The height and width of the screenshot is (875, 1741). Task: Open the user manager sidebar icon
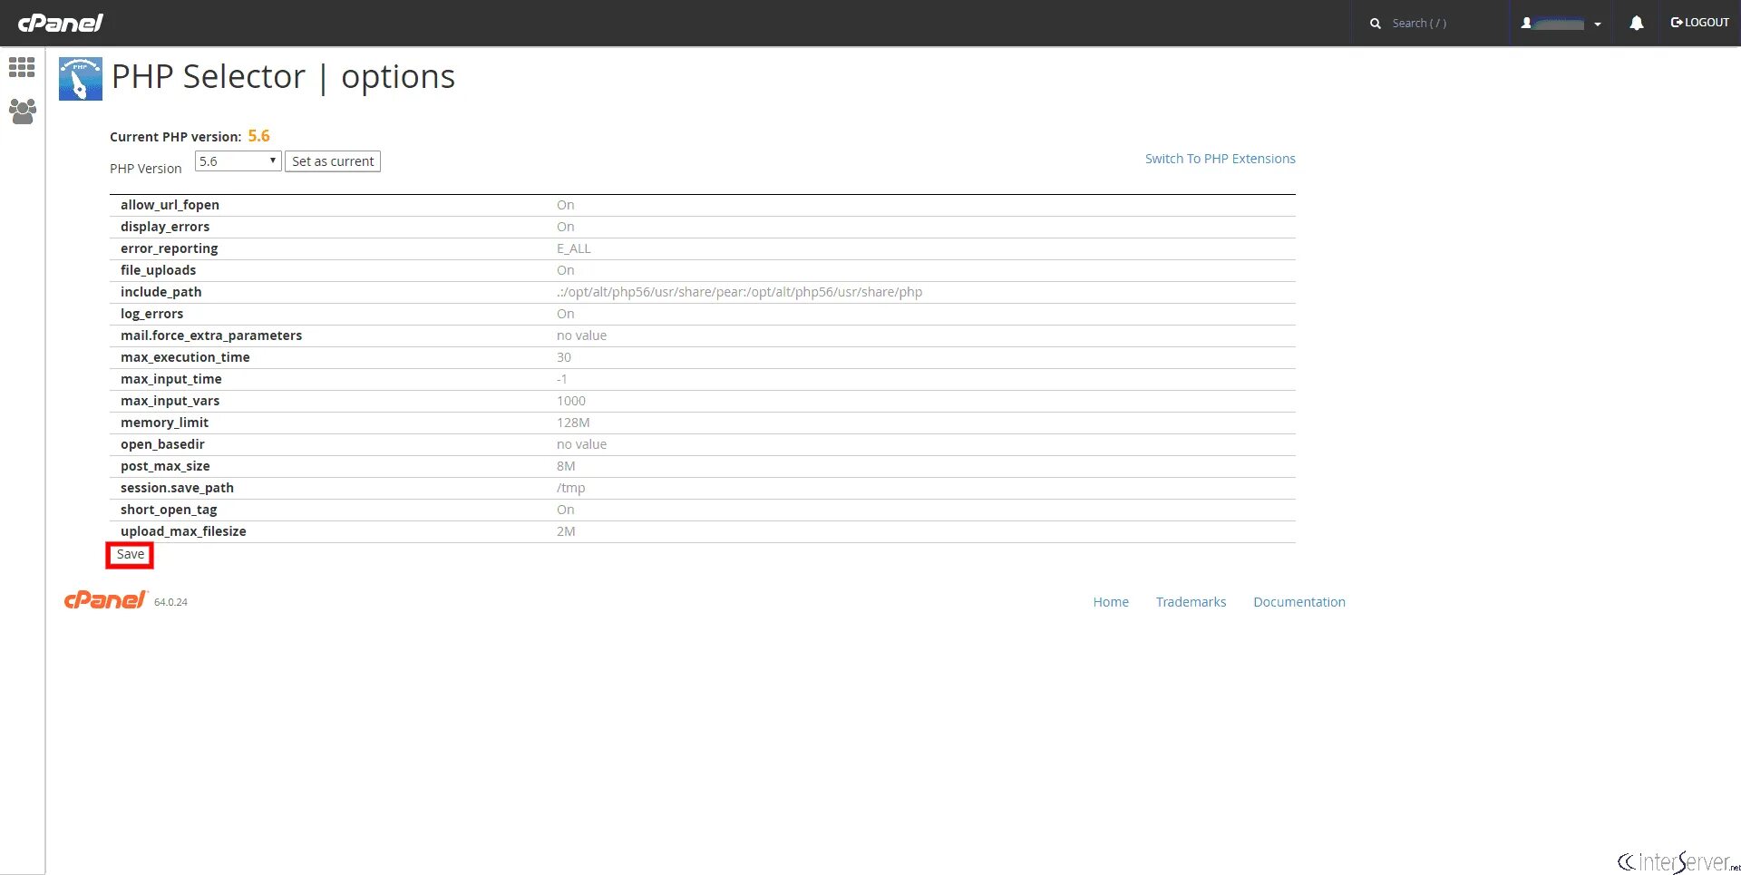pyautogui.click(x=22, y=112)
